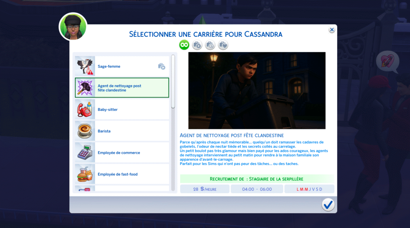Pick the Employée de commerce career
410x228 pixels.
coord(122,152)
